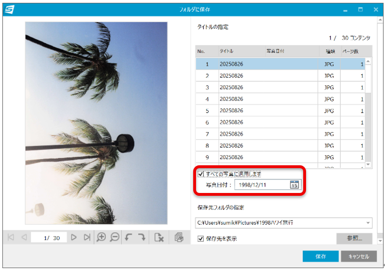Click list scrollbar up arrow
Screen dimensions: 385x270
pyautogui.click(x=368, y=61)
